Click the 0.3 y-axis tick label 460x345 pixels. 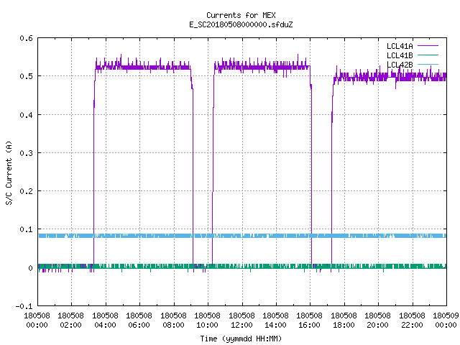[x=26, y=153]
